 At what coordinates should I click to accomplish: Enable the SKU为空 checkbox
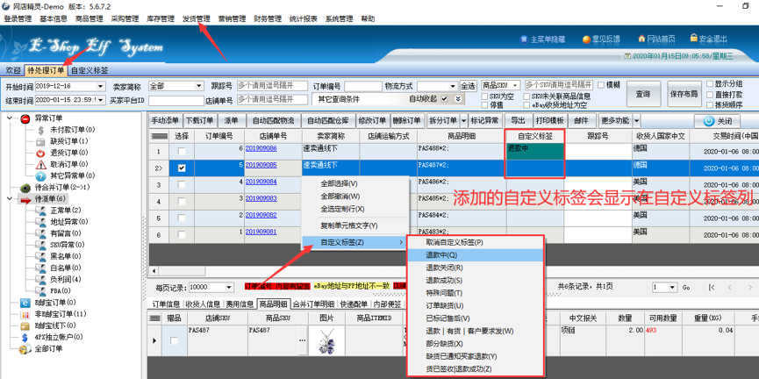pos(485,97)
